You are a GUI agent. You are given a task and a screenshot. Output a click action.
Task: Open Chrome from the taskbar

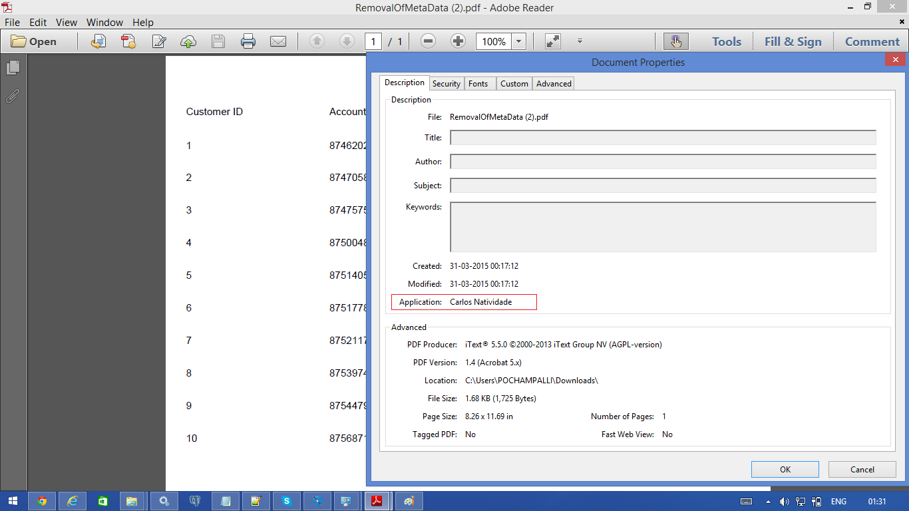42,501
